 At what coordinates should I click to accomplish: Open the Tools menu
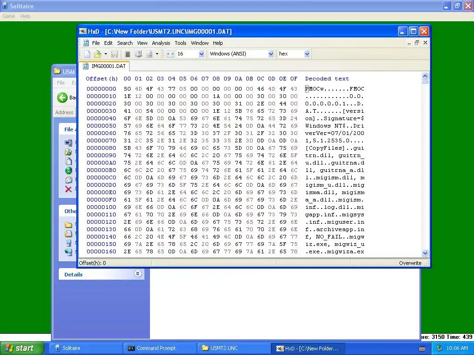(x=181, y=43)
